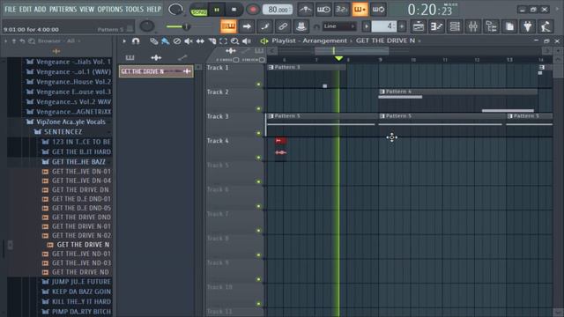Mute Track 5 using its green dot

[x=258, y=182]
